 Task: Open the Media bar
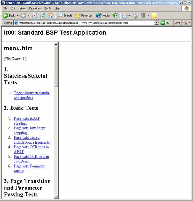[103, 15]
